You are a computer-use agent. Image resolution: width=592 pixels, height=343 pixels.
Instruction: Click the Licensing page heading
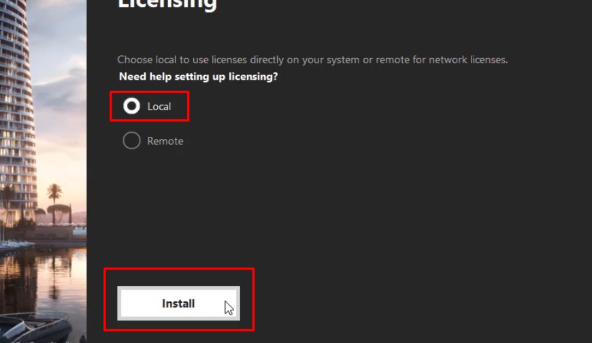tap(167, 5)
